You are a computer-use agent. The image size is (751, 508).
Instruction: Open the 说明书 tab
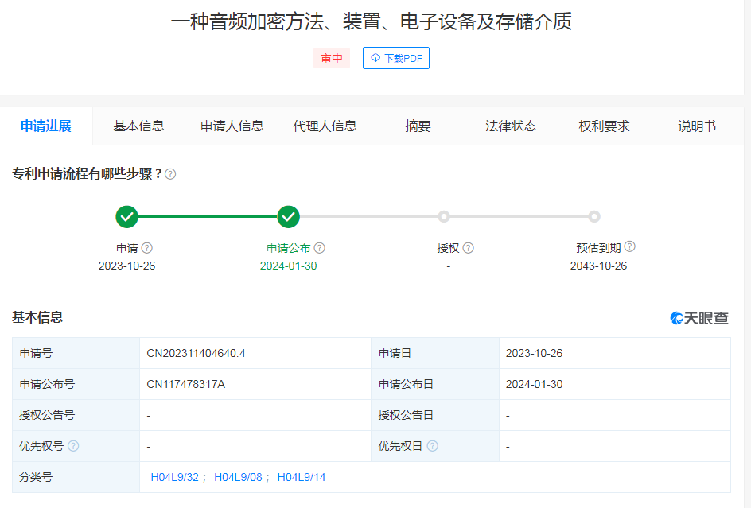[x=697, y=126]
